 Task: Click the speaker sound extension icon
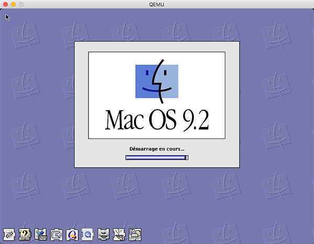(57, 235)
